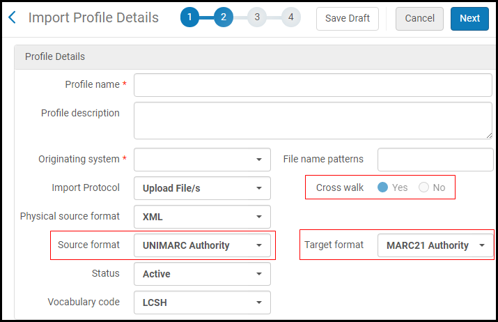The height and width of the screenshot is (322, 498).
Task: Focus the Profile description text area
Action: (x=313, y=121)
